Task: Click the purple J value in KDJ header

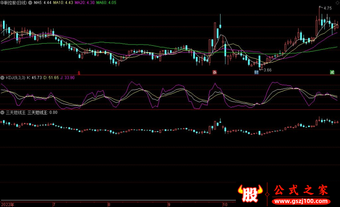Action: coord(67,78)
